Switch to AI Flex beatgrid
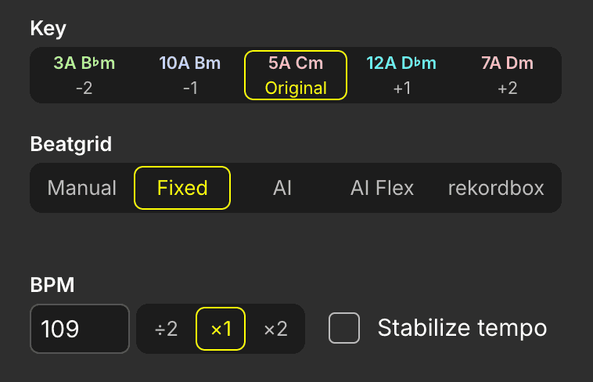The height and width of the screenshot is (382, 593). pyautogui.click(x=383, y=188)
